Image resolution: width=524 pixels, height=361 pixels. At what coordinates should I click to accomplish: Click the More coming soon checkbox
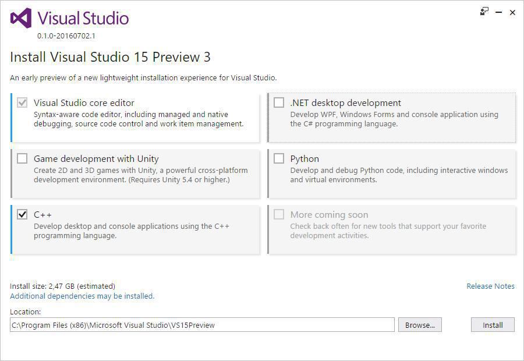[279, 215]
